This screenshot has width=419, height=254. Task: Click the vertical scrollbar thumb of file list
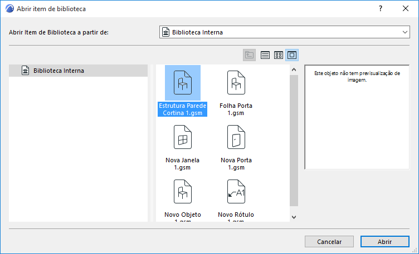point(294,141)
